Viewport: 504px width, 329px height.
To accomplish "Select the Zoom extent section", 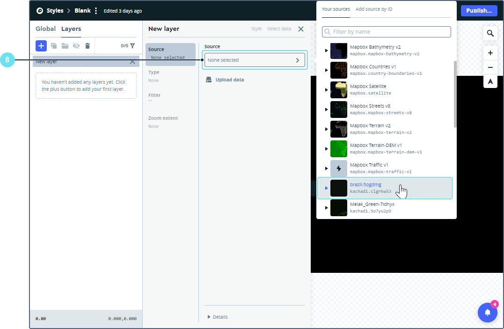I will pos(170,122).
